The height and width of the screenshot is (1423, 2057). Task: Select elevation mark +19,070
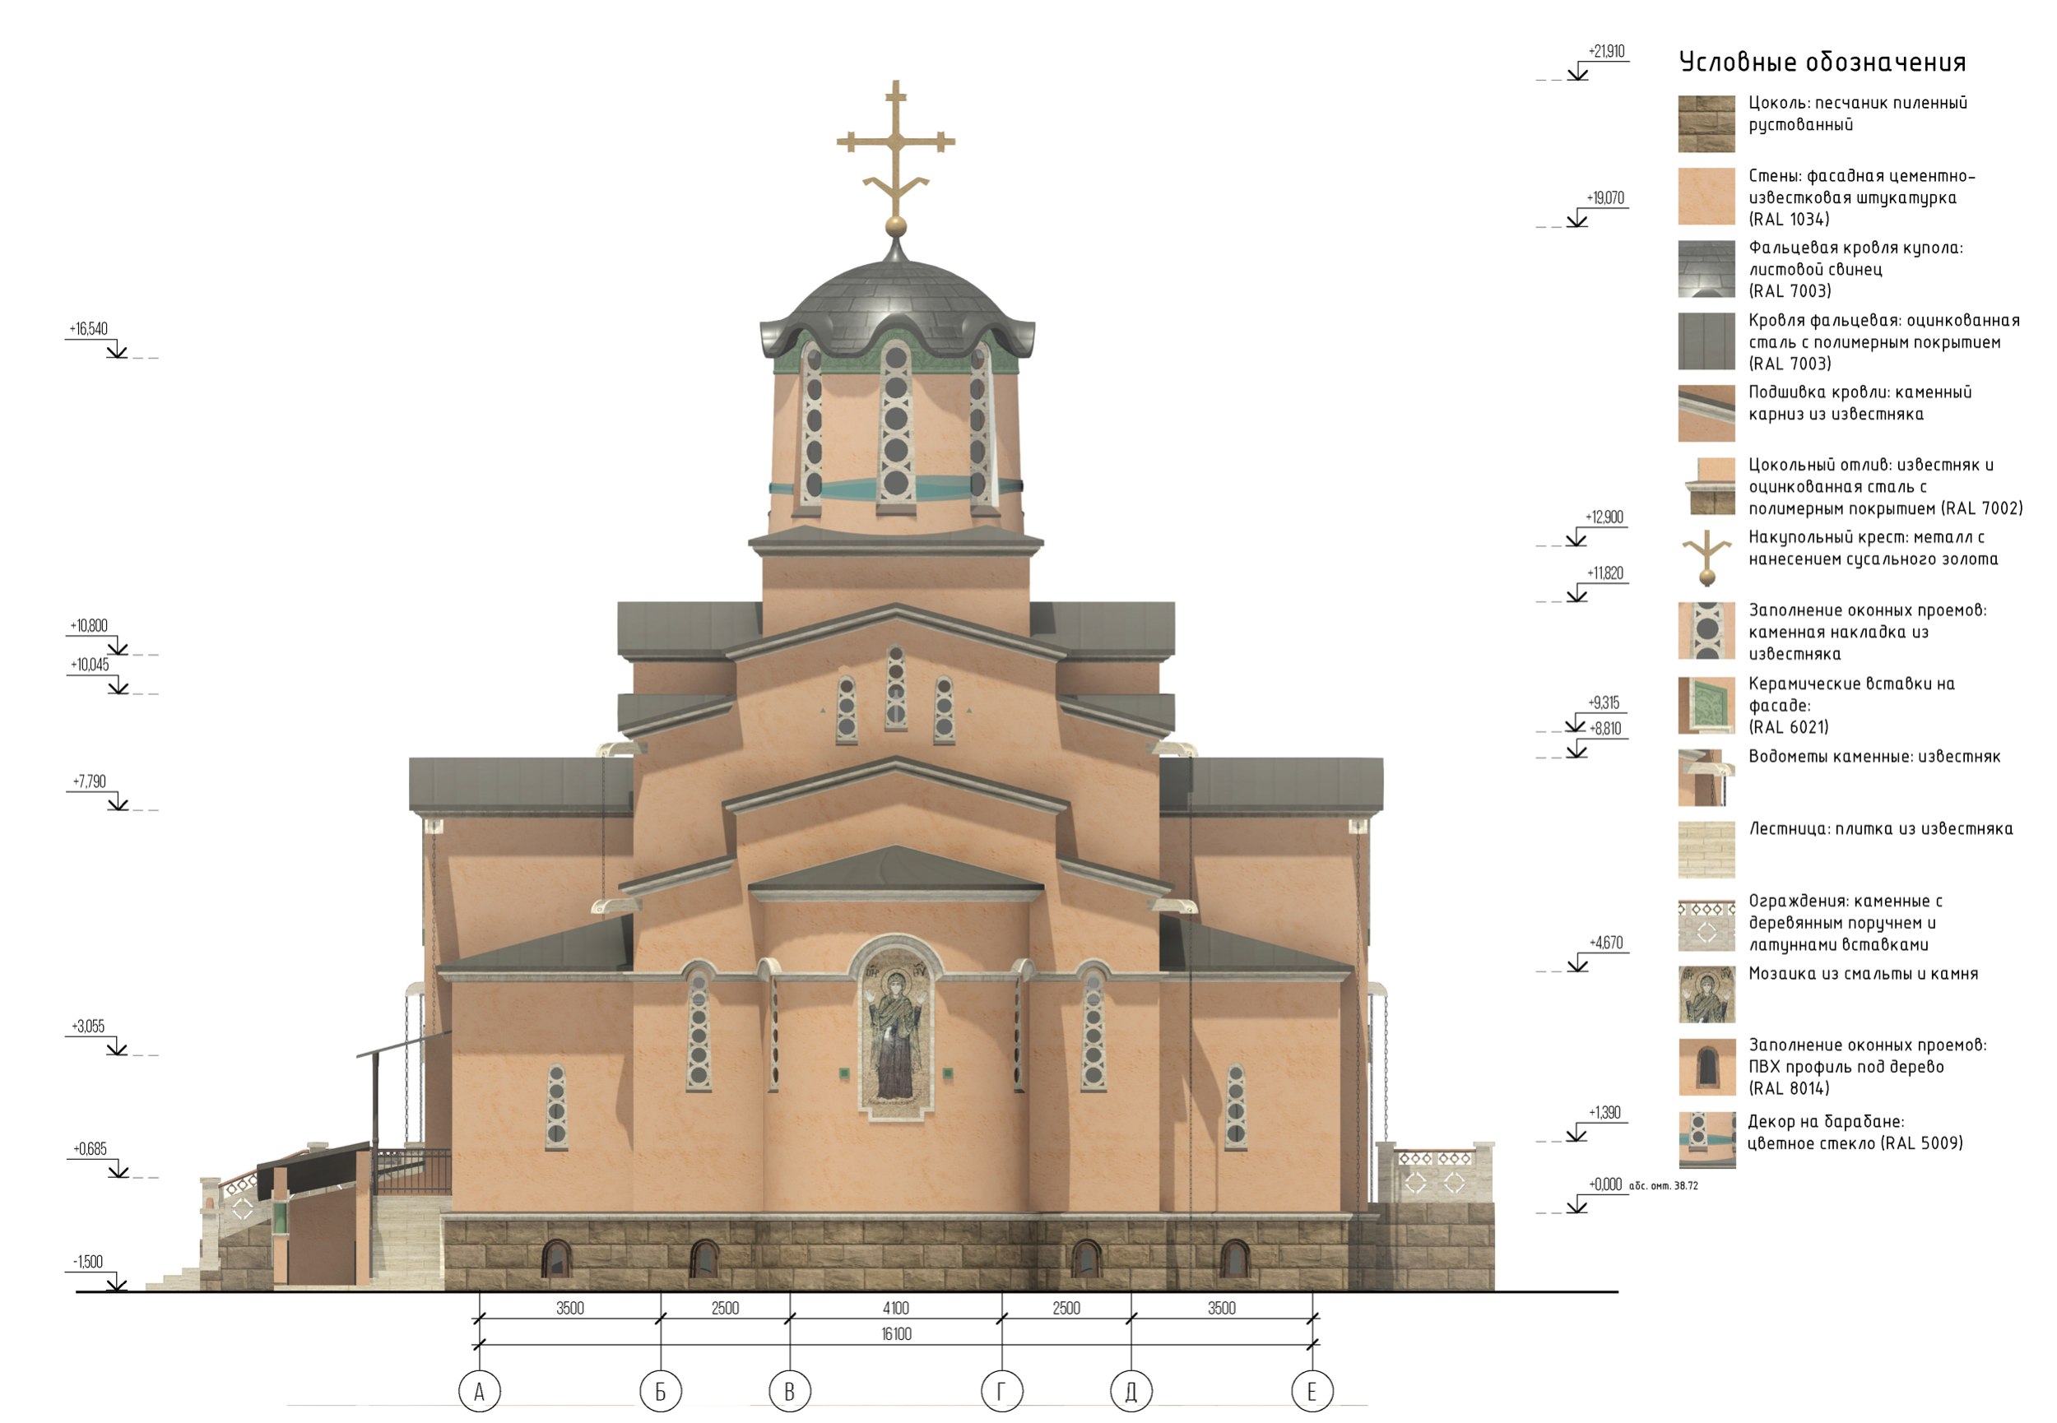pyautogui.click(x=1605, y=198)
